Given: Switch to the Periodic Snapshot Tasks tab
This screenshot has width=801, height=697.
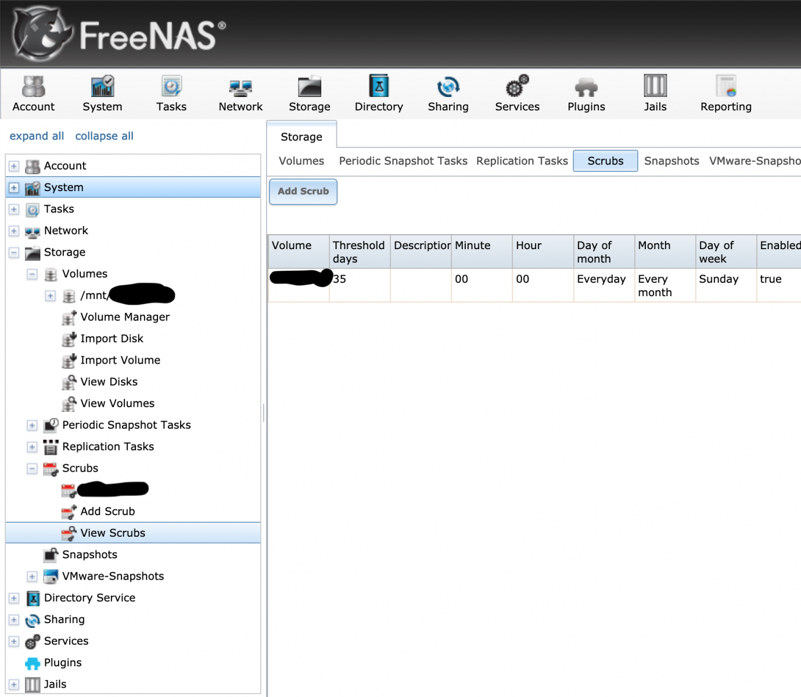Looking at the screenshot, I should pyautogui.click(x=403, y=161).
